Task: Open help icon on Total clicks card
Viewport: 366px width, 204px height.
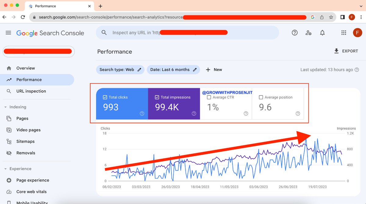Action: tap(142, 113)
